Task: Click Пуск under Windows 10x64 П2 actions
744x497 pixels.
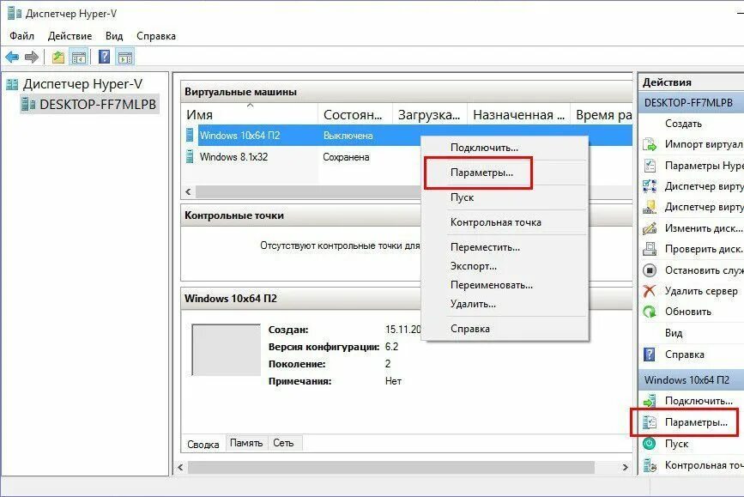Action: (678, 444)
